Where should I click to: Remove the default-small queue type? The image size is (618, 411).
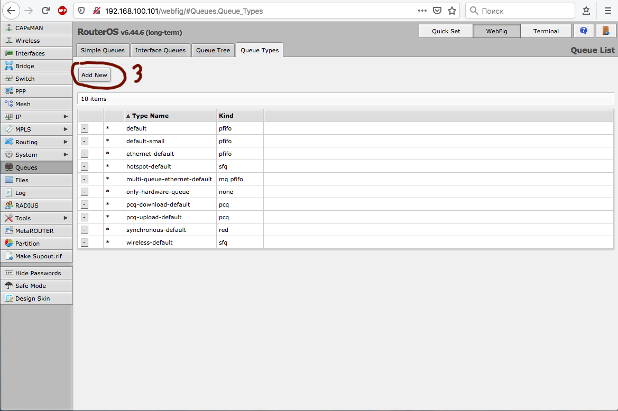[x=85, y=141]
